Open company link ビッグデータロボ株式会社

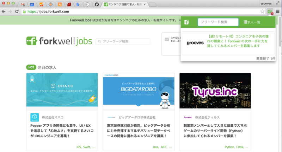137,117
